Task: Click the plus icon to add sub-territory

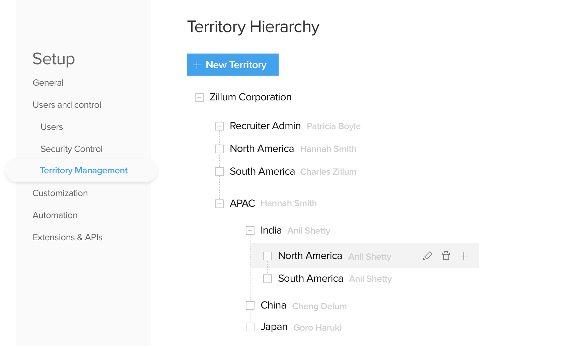Action: tap(464, 256)
